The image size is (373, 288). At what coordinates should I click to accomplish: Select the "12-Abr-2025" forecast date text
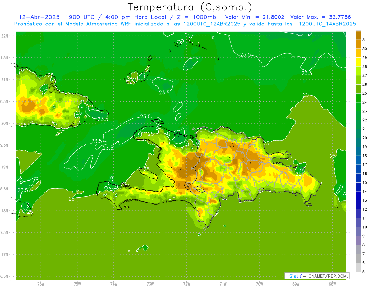[39, 17]
